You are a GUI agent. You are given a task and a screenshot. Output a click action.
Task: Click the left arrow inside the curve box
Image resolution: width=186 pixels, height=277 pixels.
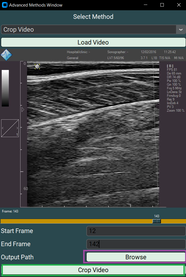pyautogui.click(x=3, y=128)
